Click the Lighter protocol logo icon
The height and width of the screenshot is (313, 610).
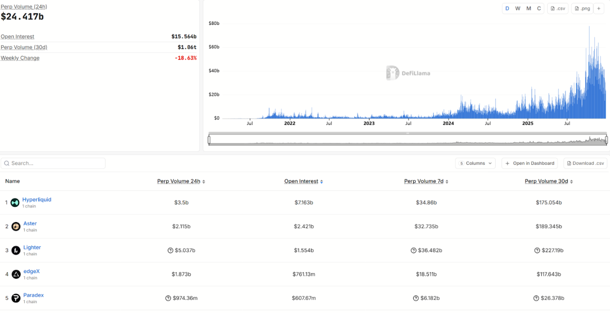(x=16, y=250)
